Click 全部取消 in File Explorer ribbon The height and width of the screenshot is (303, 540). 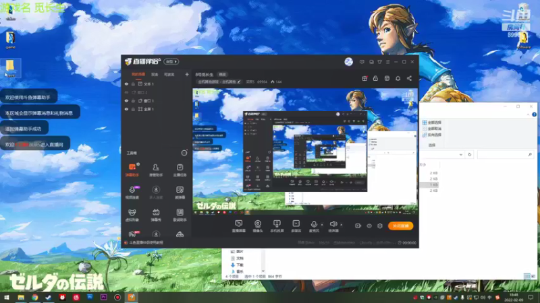tap(432, 129)
